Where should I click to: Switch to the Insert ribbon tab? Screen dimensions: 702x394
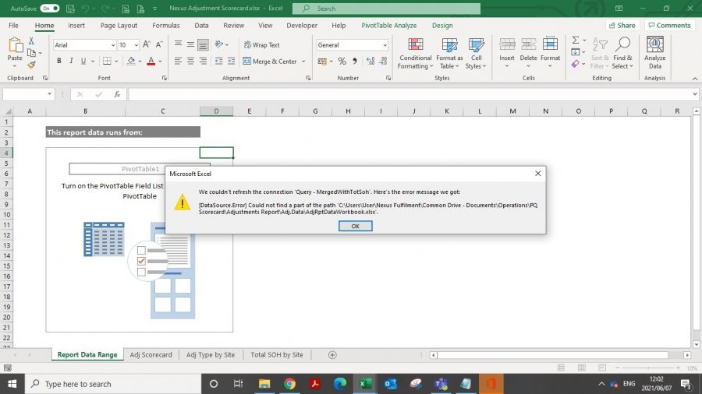(76, 26)
